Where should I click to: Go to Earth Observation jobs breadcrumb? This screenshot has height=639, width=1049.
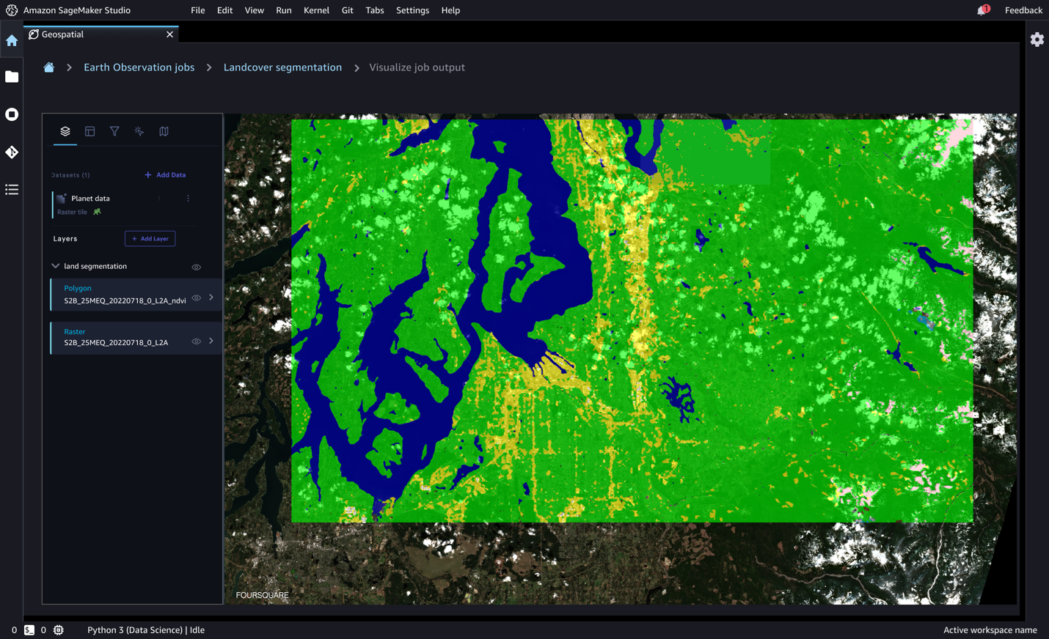pyautogui.click(x=139, y=67)
